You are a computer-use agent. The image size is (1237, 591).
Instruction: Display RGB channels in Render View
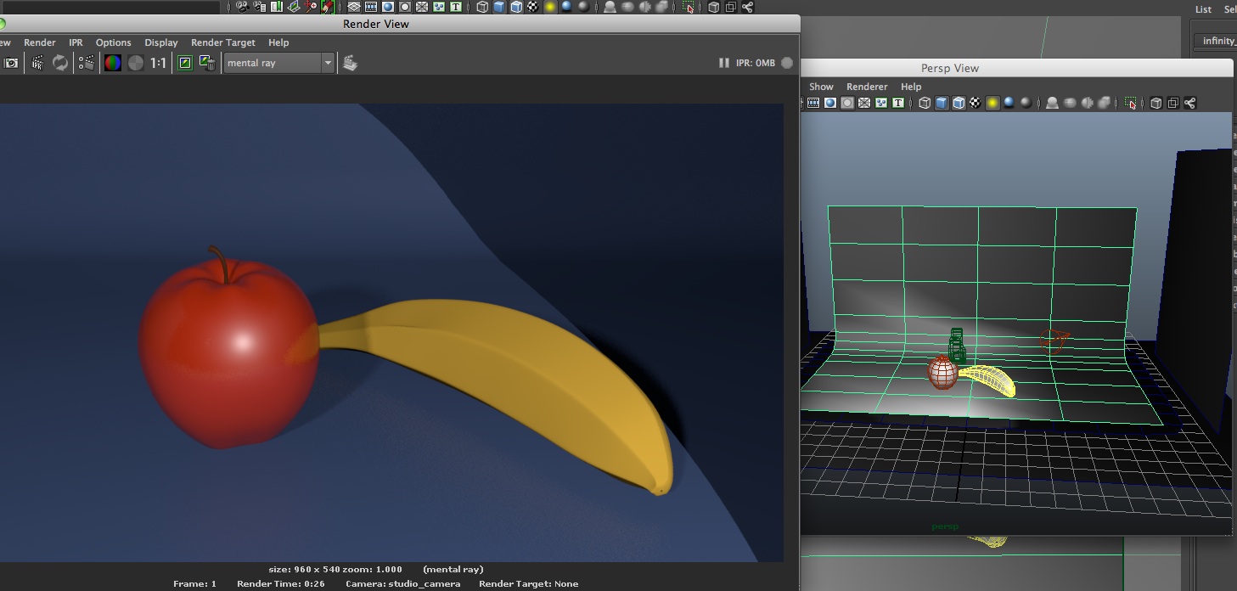pyautogui.click(x=113, y=63)
